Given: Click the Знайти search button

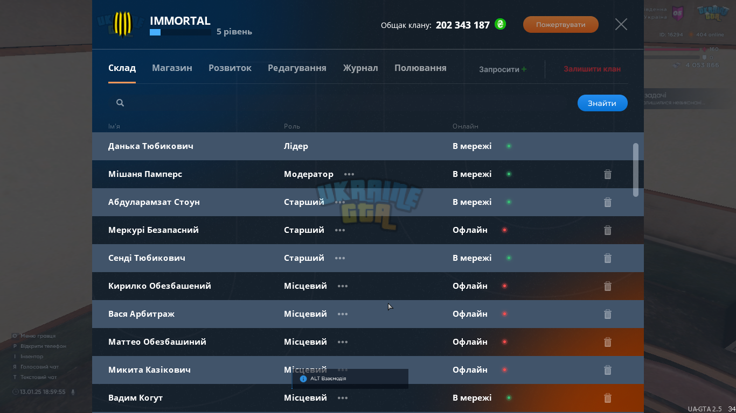Looking at the screenshot, I should (x=602, y=103).
